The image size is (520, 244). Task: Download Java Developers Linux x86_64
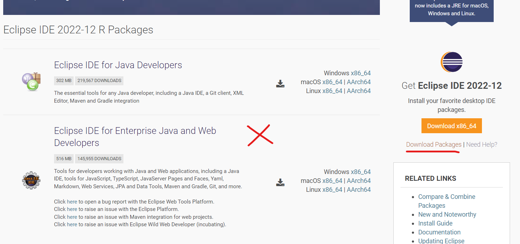coord(332,91)
